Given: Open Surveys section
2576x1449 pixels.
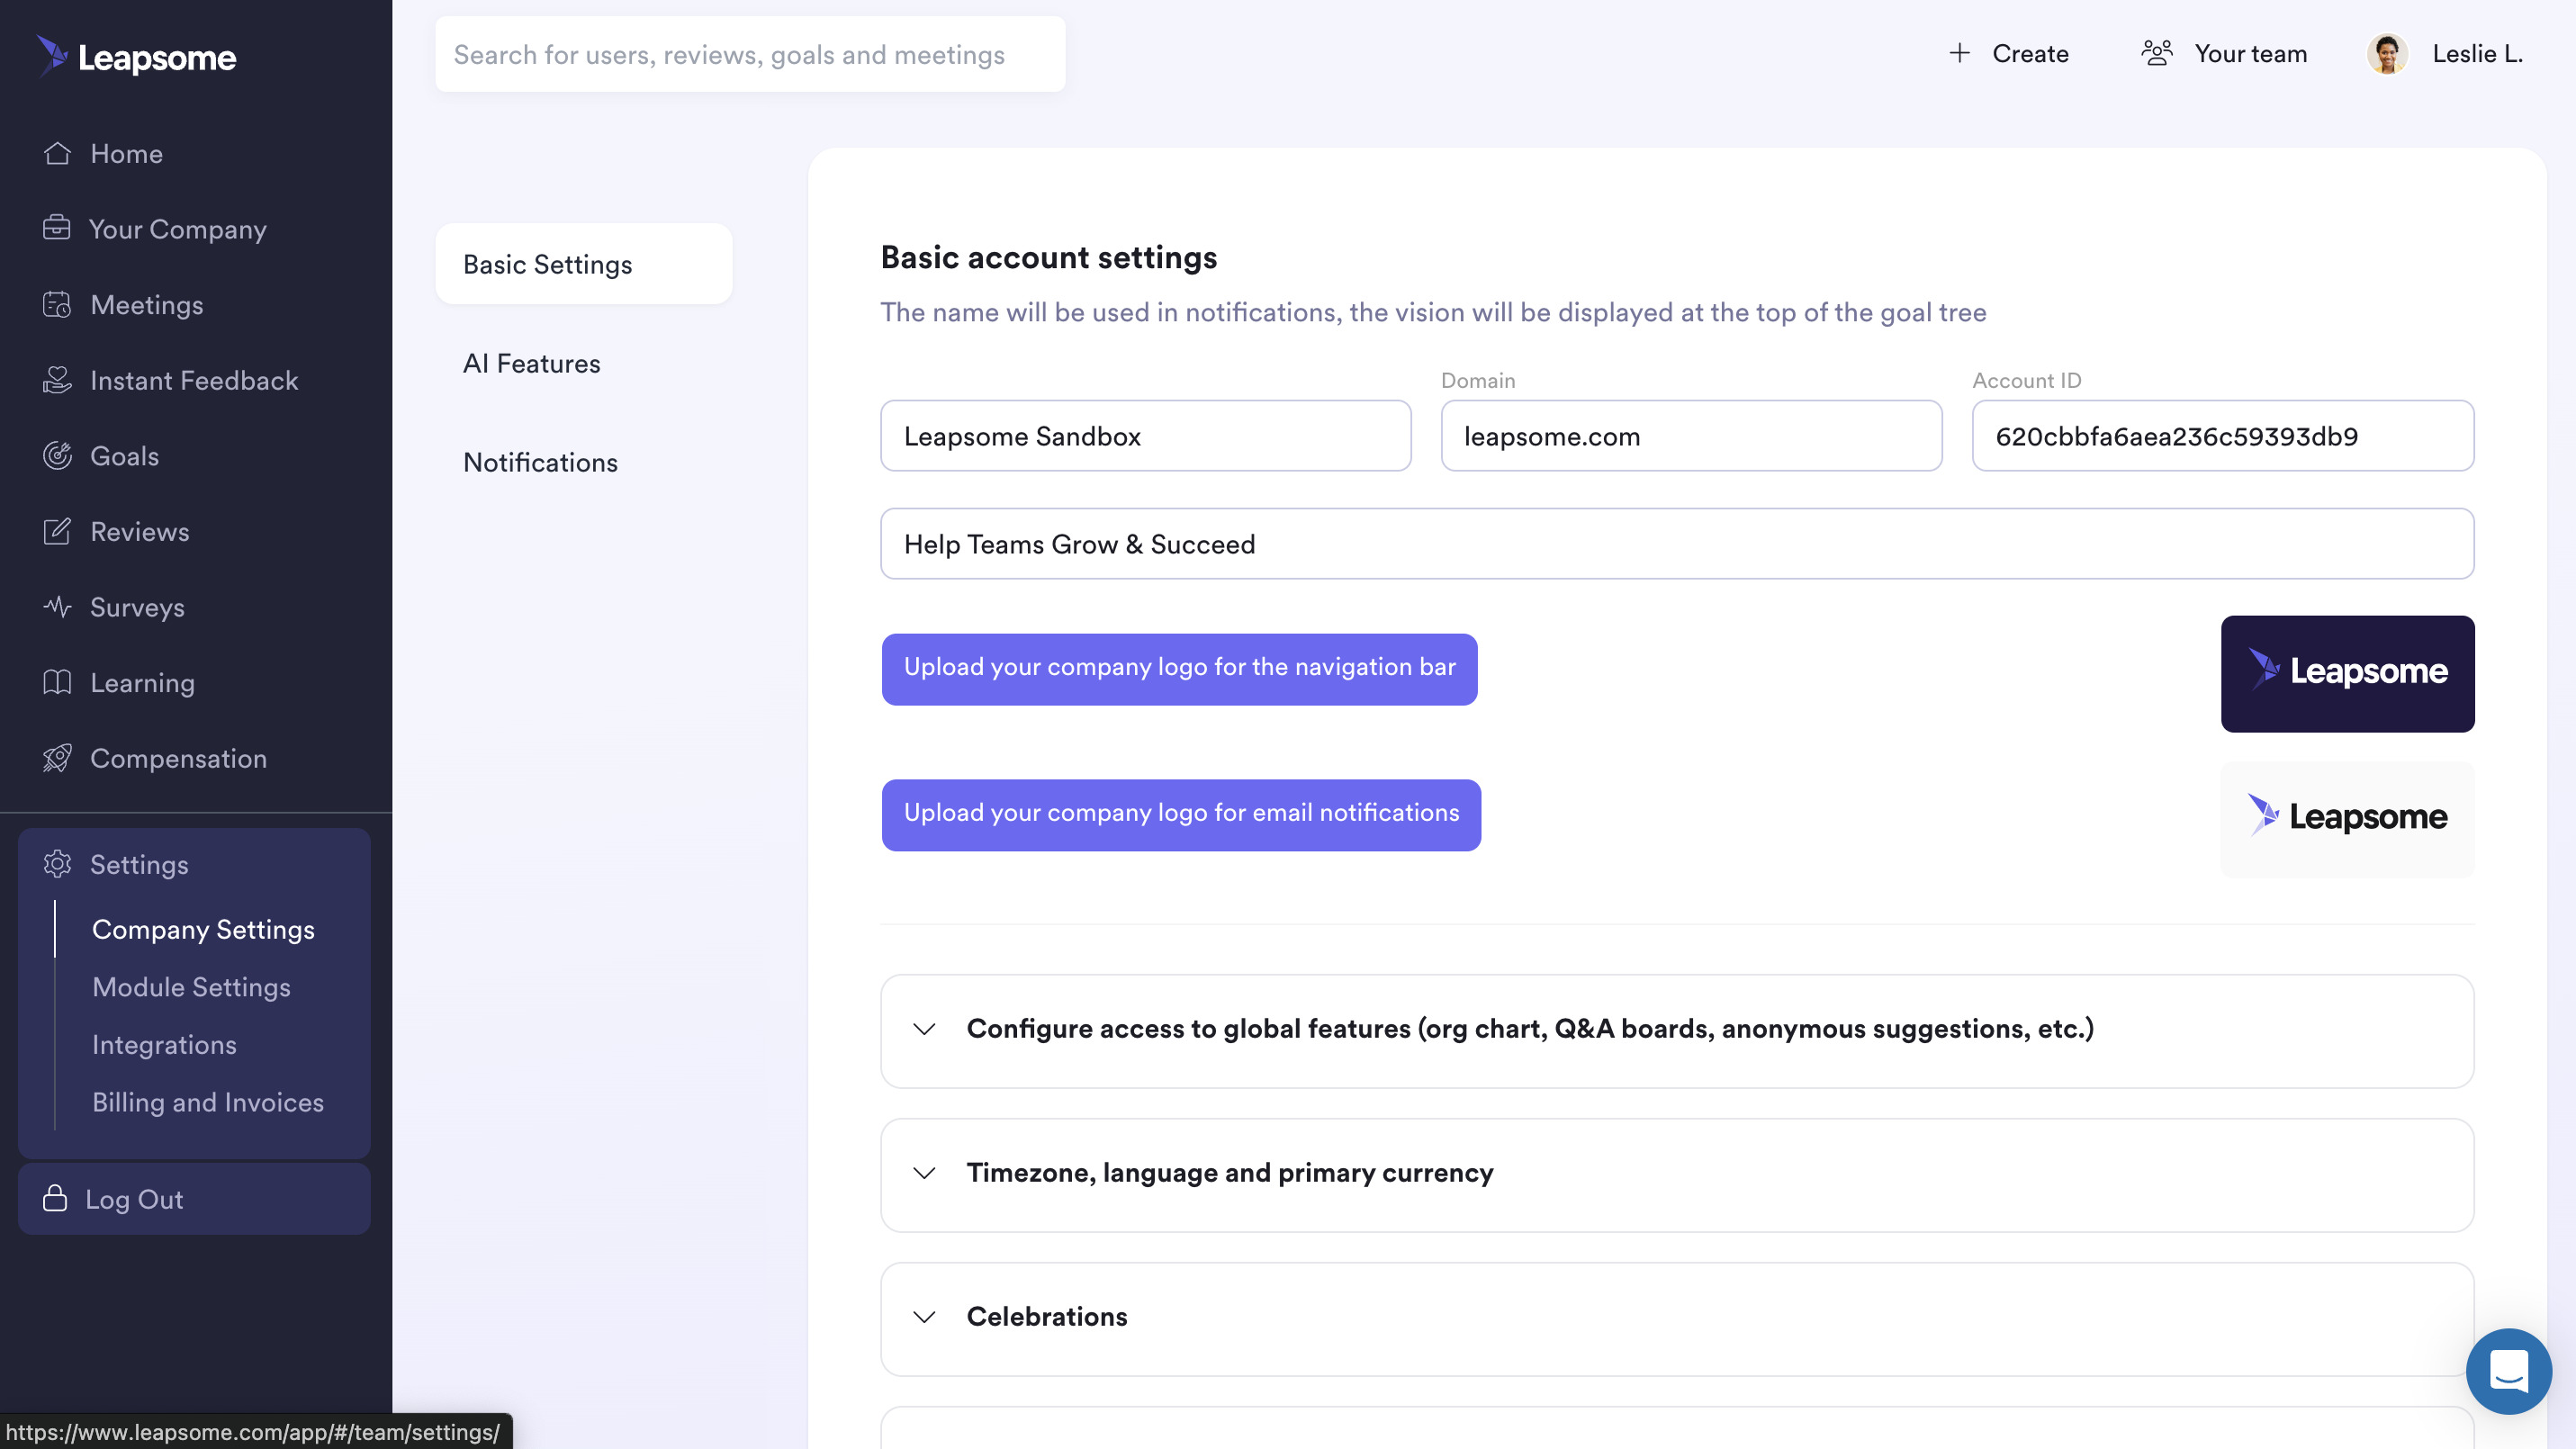Looking at the screenshot, I should [x=137, y=607].
